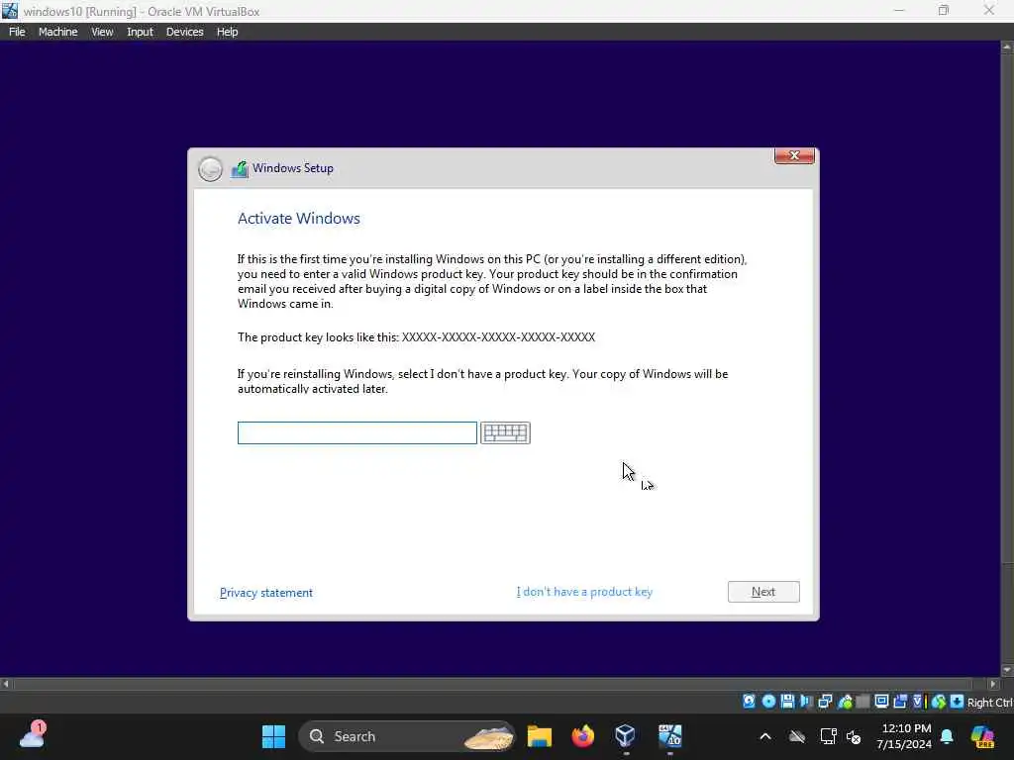This screenshot has width=1014, height=760.
Task: Click the shared folders status icon
Action: pyautogui.click(x=862, y=702)
